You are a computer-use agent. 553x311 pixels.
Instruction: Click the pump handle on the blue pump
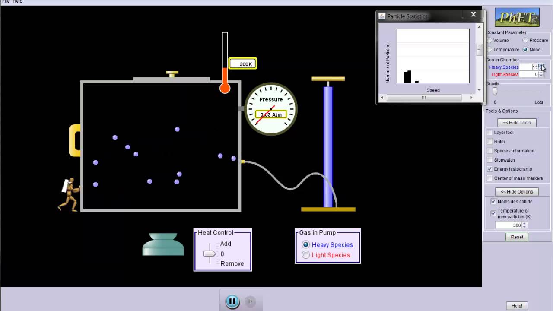tap(328, 79)
